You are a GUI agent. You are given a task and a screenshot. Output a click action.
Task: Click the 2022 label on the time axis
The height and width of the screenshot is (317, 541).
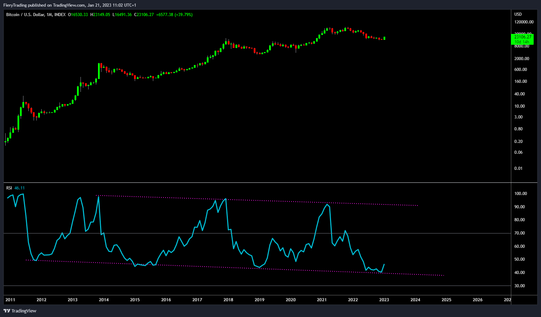[x=353, y=300]
